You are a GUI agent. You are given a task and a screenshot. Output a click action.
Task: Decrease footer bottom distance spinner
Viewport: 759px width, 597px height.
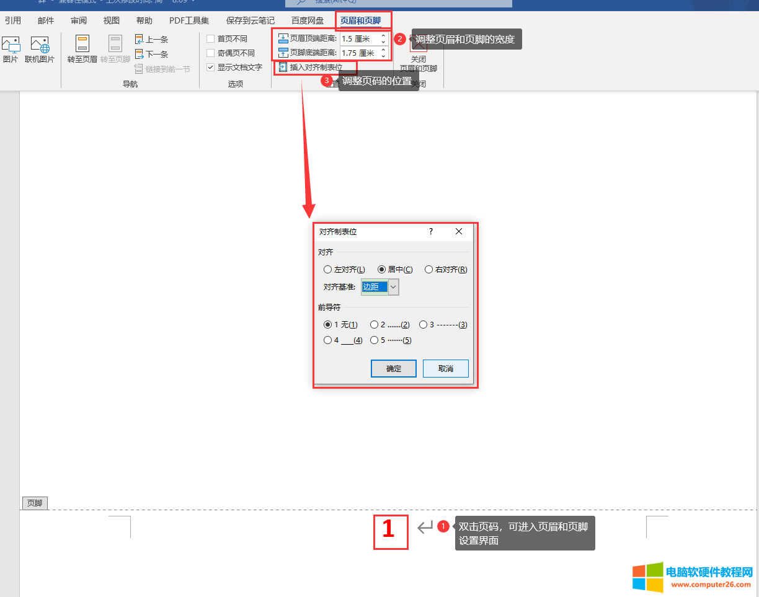coord(383,56)
